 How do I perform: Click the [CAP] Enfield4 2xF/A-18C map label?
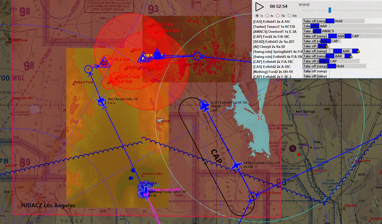pos(229,102)
